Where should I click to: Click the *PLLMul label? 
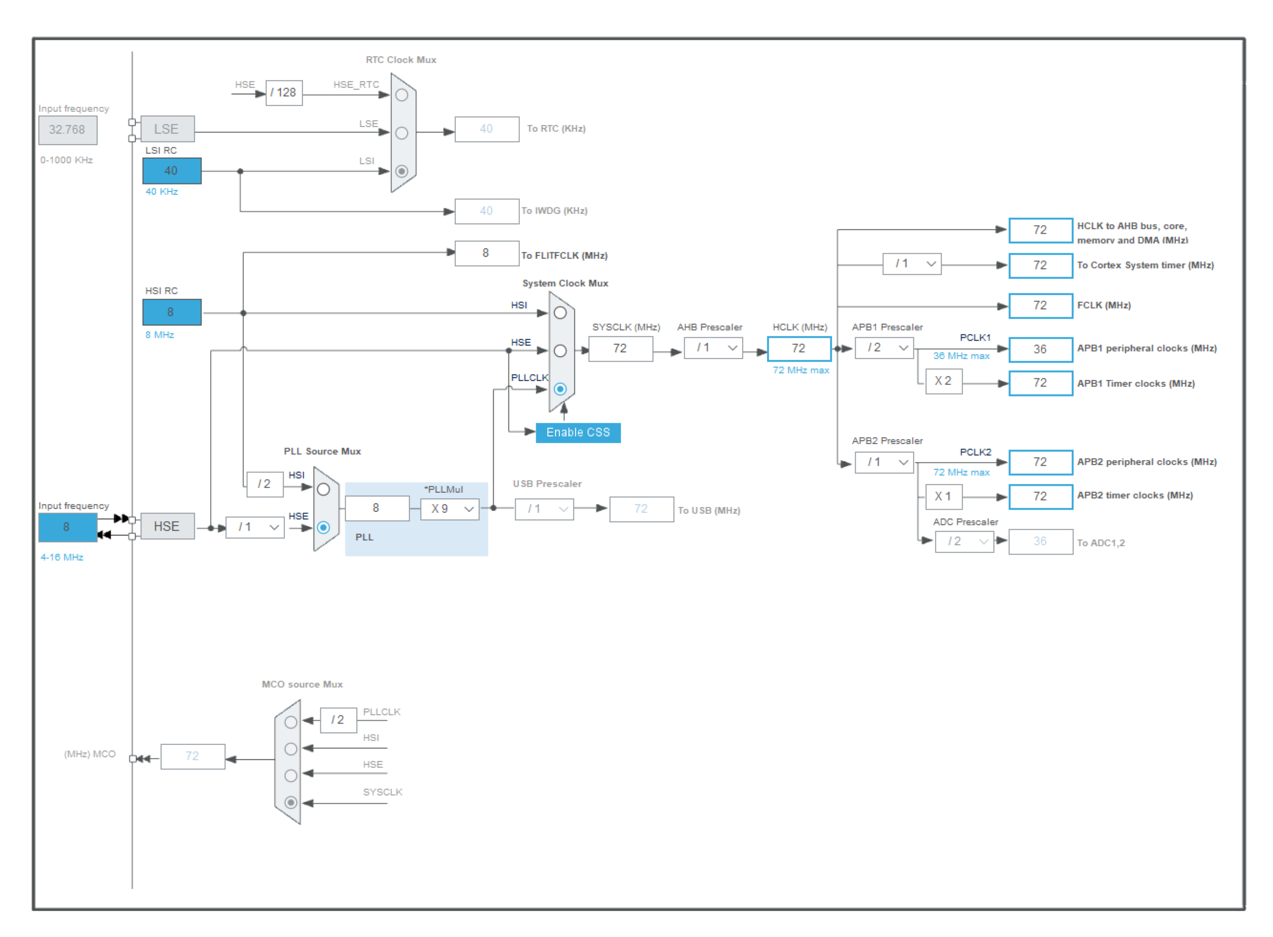coord(443,489)
